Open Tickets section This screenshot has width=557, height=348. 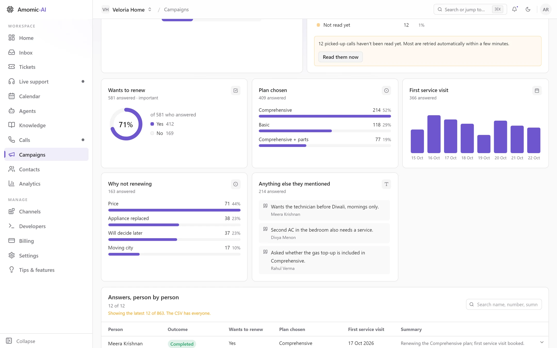[x=46, y=67]
